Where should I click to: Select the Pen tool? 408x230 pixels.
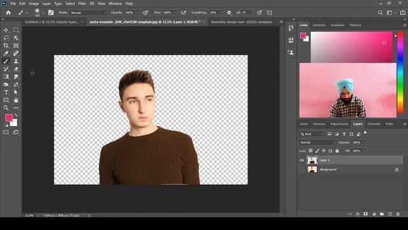coord(16,84)
